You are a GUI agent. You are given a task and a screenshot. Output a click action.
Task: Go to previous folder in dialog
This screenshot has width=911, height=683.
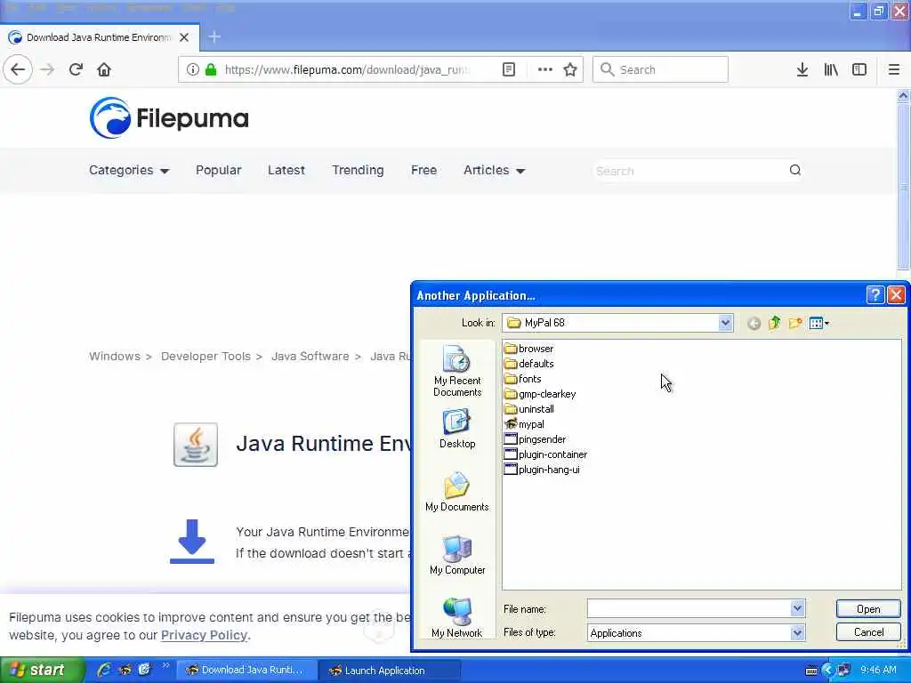pos(754,323)
